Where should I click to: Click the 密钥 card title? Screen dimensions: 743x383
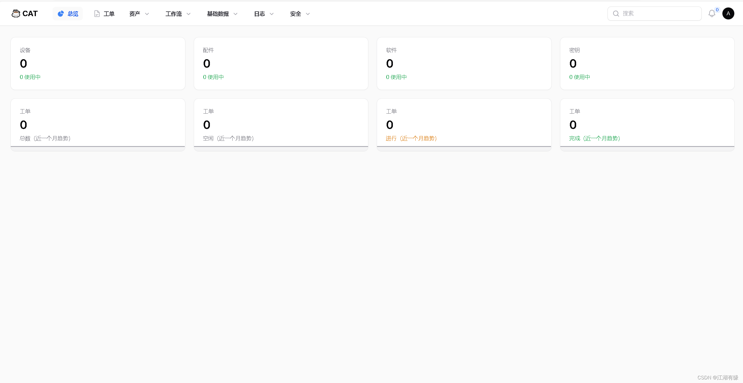(574, 50)
